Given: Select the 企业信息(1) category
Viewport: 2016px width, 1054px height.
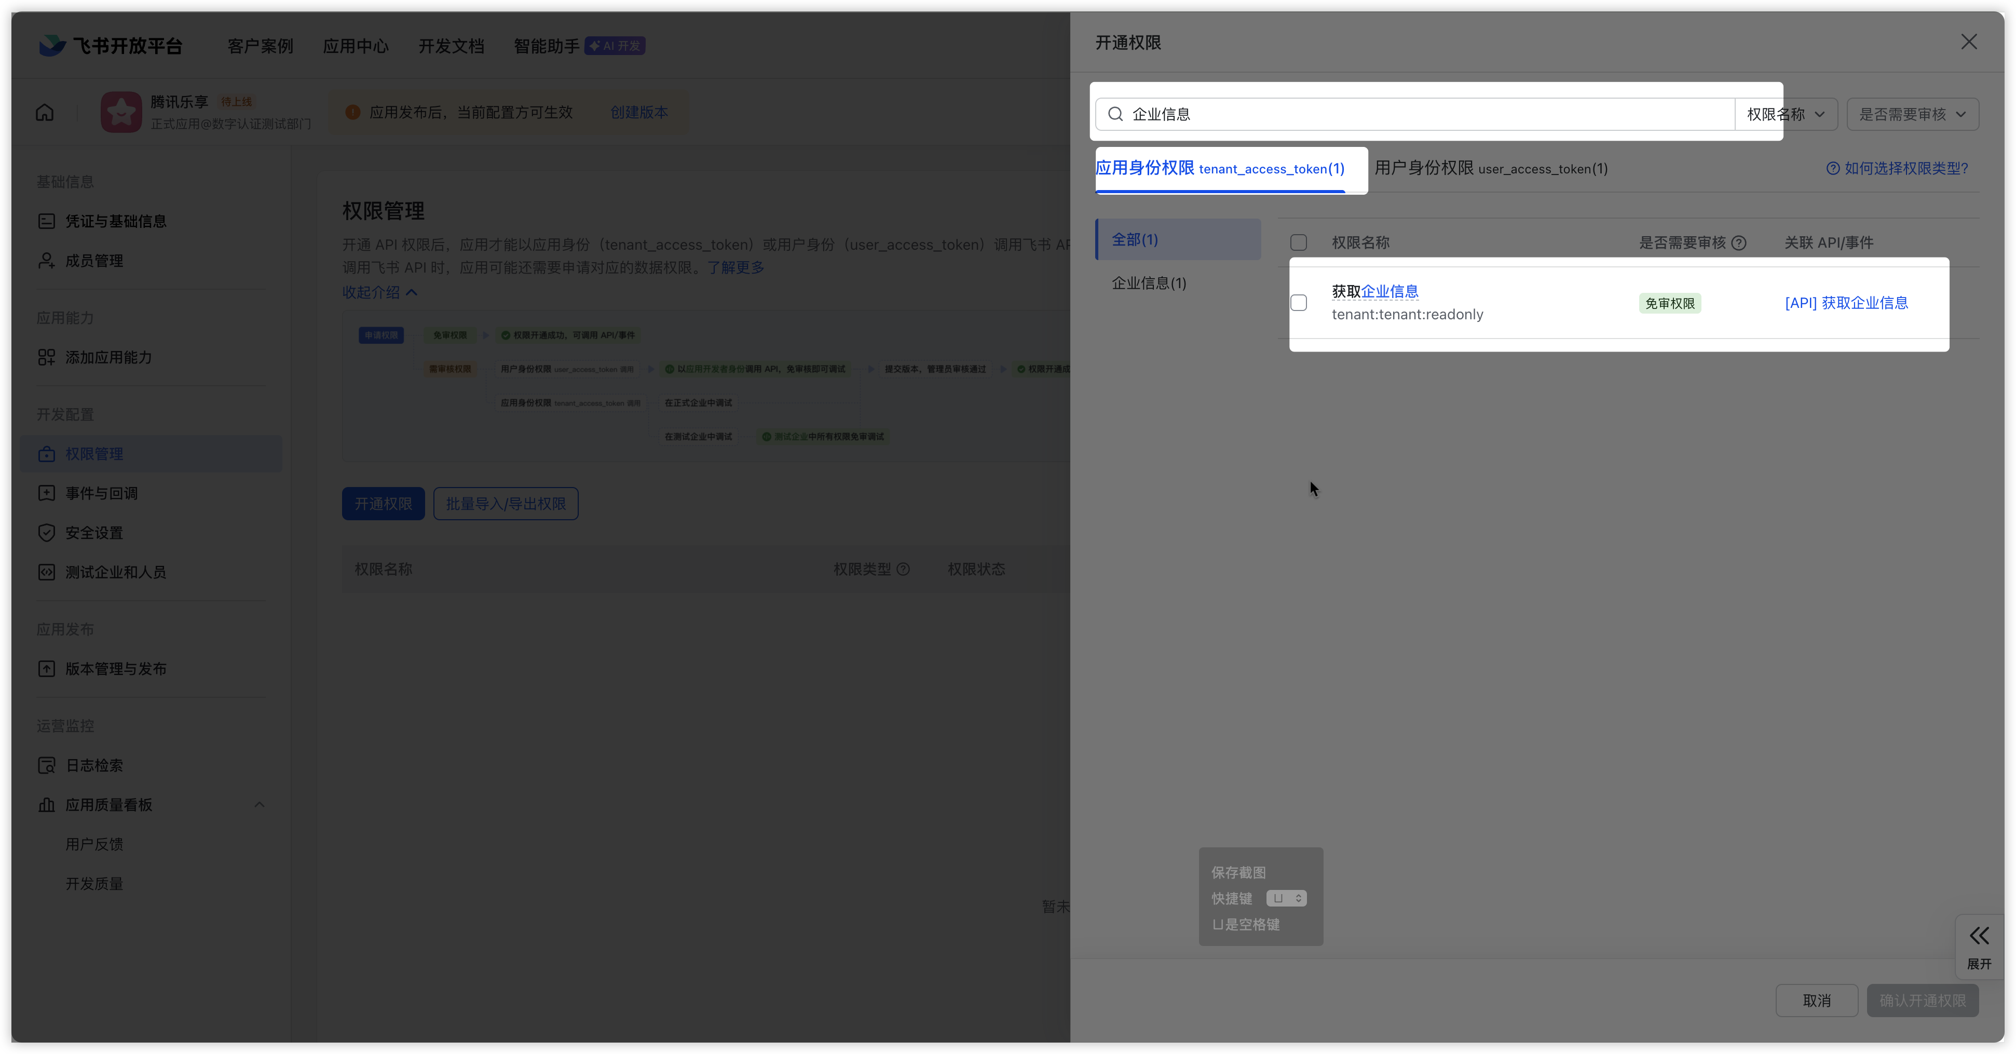Looking at the screenshot, I should click(x=1149, y=283).
